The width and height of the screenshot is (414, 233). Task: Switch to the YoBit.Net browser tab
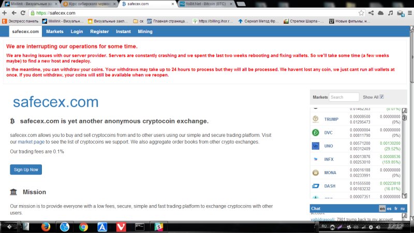pos(204,3)
